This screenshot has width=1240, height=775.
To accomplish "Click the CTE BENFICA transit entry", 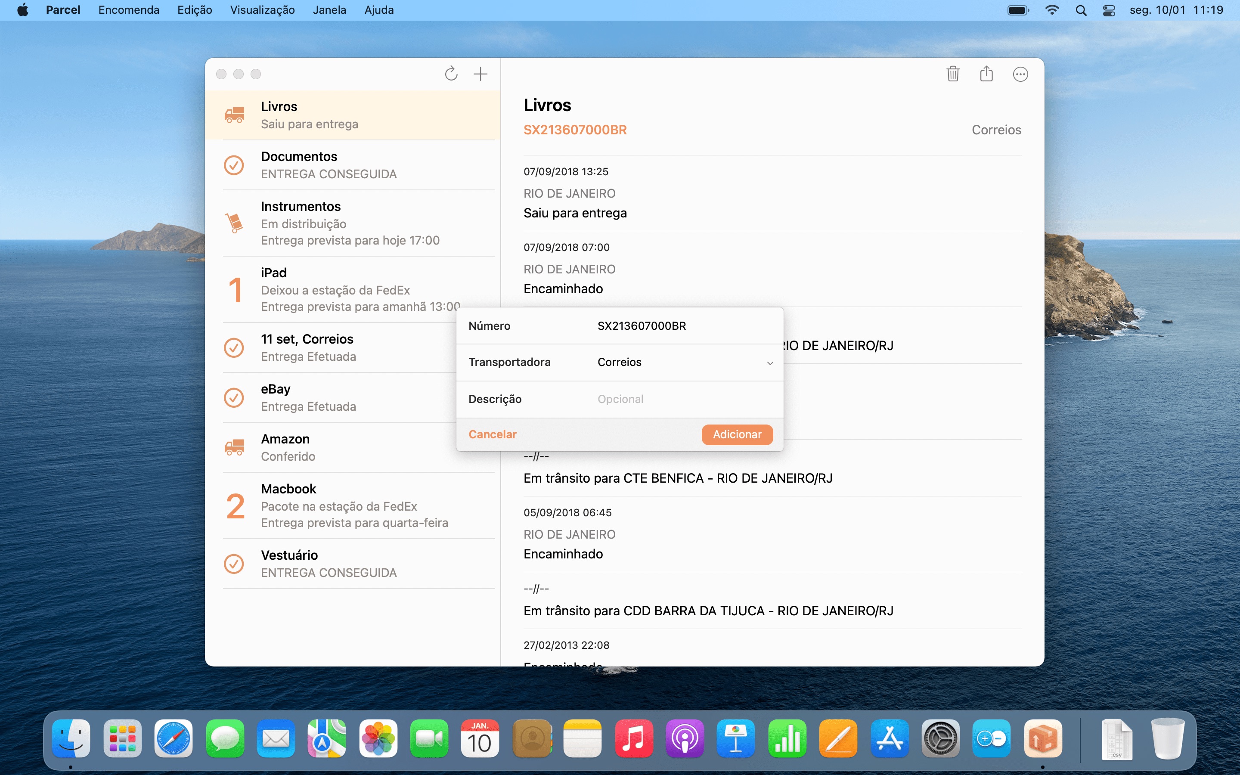I will [677, 478].
